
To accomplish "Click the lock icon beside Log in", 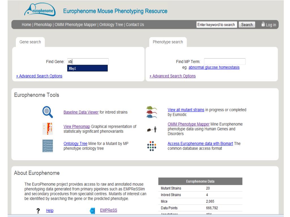I will pos(263,24).
